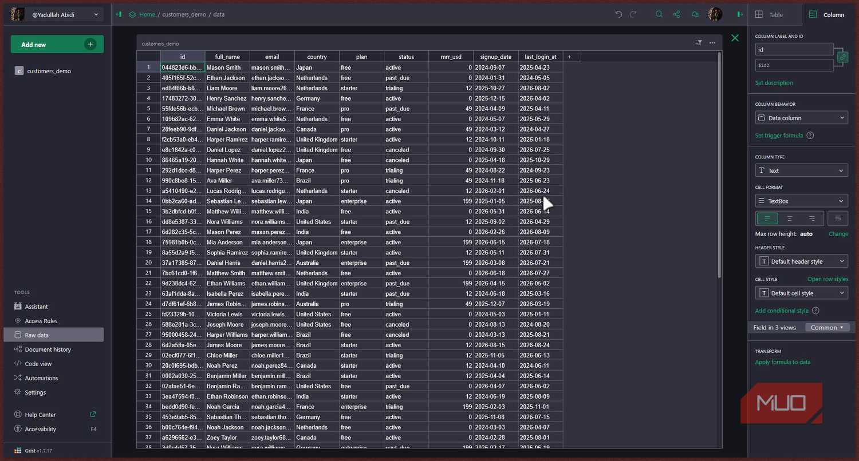This screenshot has width=859, height=461.
Task: Click the Add new button
Action: pos(57,44)
